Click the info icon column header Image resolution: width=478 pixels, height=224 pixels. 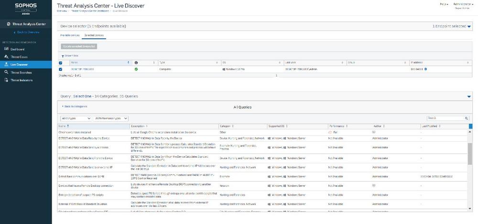pos(136,62)
